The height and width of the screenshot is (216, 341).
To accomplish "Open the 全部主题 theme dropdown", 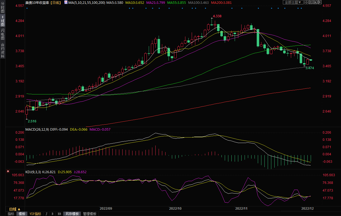I will pos(293,2).
